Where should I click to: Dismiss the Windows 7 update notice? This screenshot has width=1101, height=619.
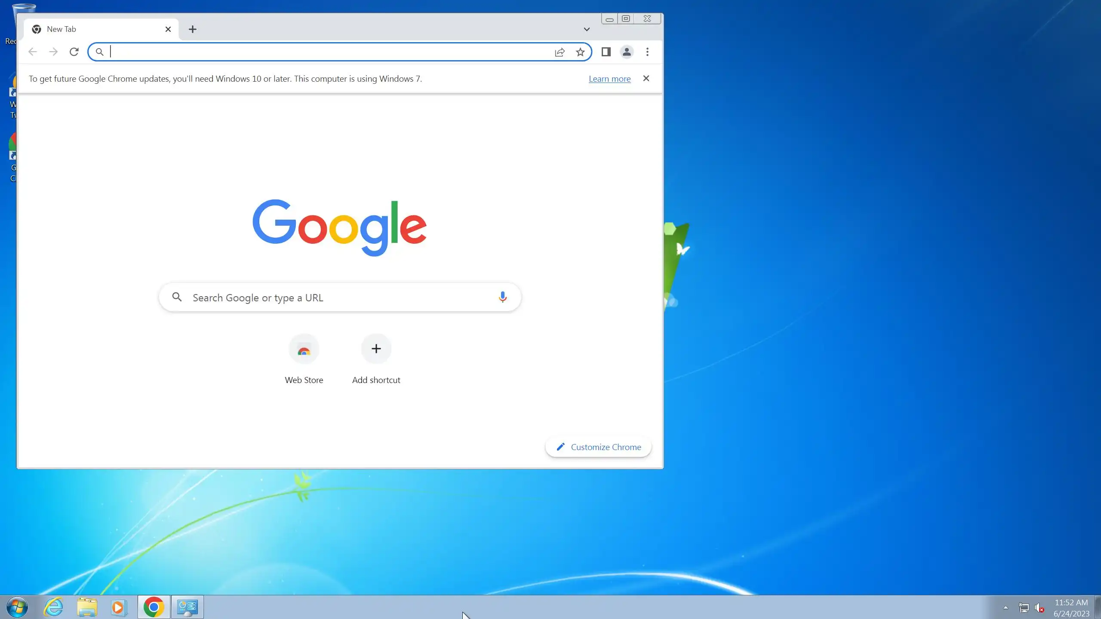(x=646, y=78)
